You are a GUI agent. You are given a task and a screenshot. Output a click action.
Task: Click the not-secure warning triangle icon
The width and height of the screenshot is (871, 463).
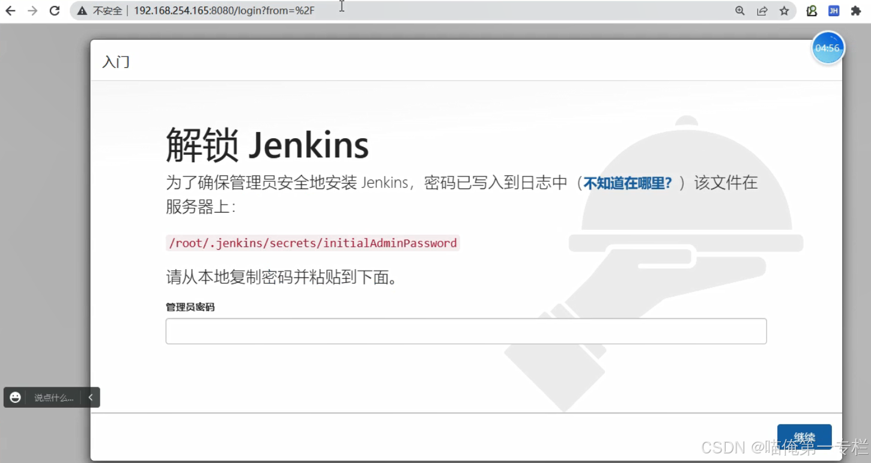(x=82, y=11)
